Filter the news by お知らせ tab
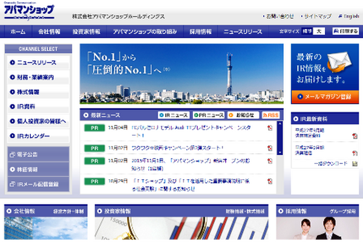The image size is (363, 243). tap(243, 115)
